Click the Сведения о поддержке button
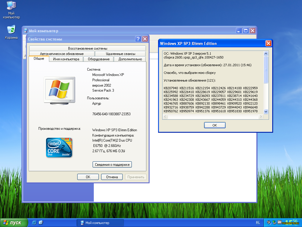 click(x=112, y=165)
